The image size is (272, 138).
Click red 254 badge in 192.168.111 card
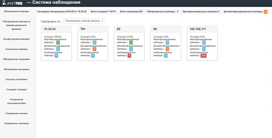203,55
